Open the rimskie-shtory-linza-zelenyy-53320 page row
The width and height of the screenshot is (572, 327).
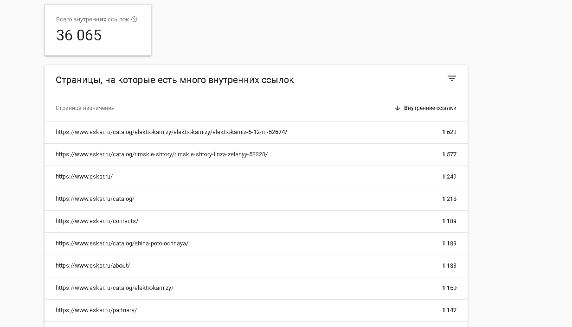(x=256, y=154)
